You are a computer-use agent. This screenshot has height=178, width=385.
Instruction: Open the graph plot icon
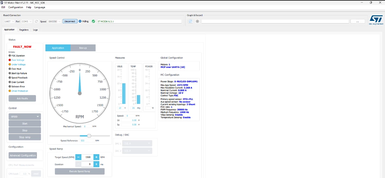[191, 21]
